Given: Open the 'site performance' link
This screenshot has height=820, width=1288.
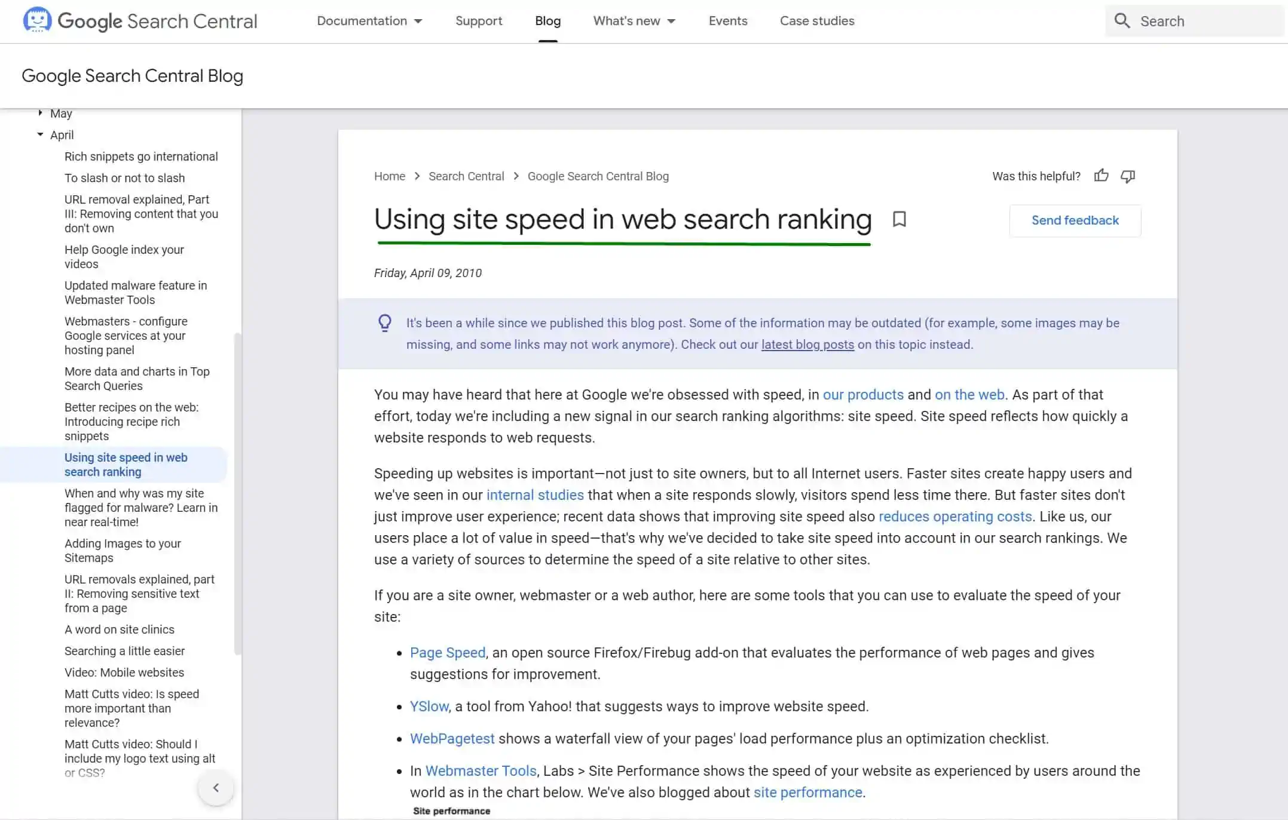Looking at the screenshot, I should tap(807, 793).
